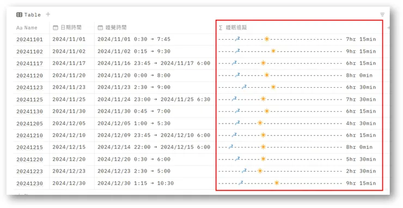Add a new view with plus icon
The image size is (403, 208).
coord(48,14)
